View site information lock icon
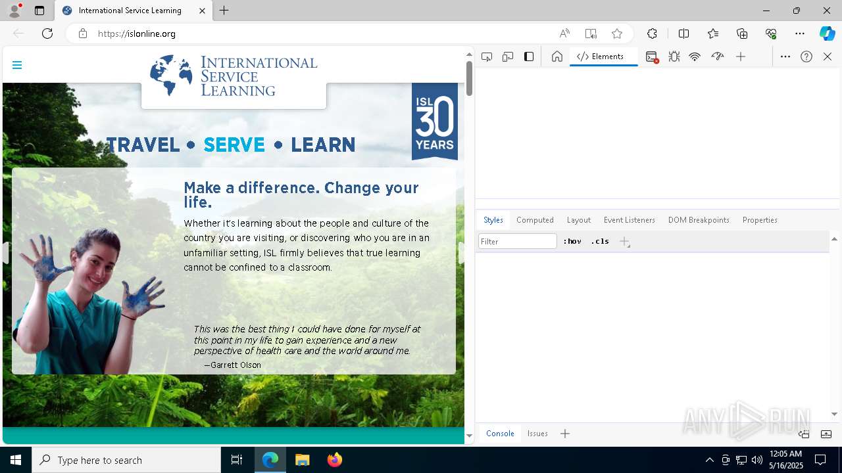The image size is (842, 473). pyautogui.click(x=83, y=34)
